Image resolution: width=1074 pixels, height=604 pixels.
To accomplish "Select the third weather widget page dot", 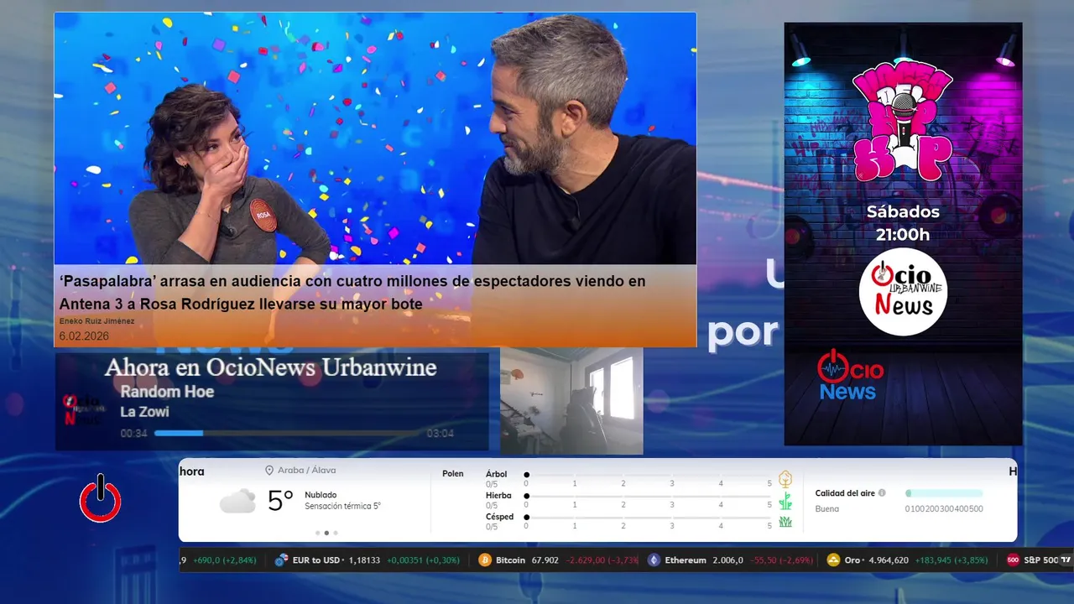I will click(336, 533).
